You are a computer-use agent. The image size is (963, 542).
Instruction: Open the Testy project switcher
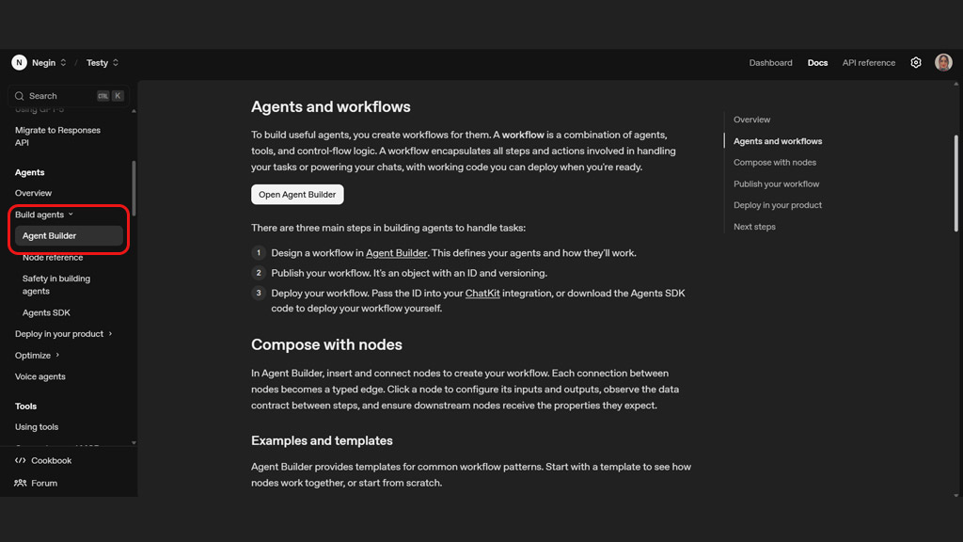[103, 63]
